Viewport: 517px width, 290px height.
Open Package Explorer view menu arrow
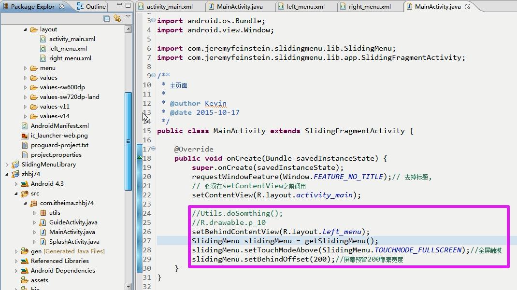(x=128, y=17)
